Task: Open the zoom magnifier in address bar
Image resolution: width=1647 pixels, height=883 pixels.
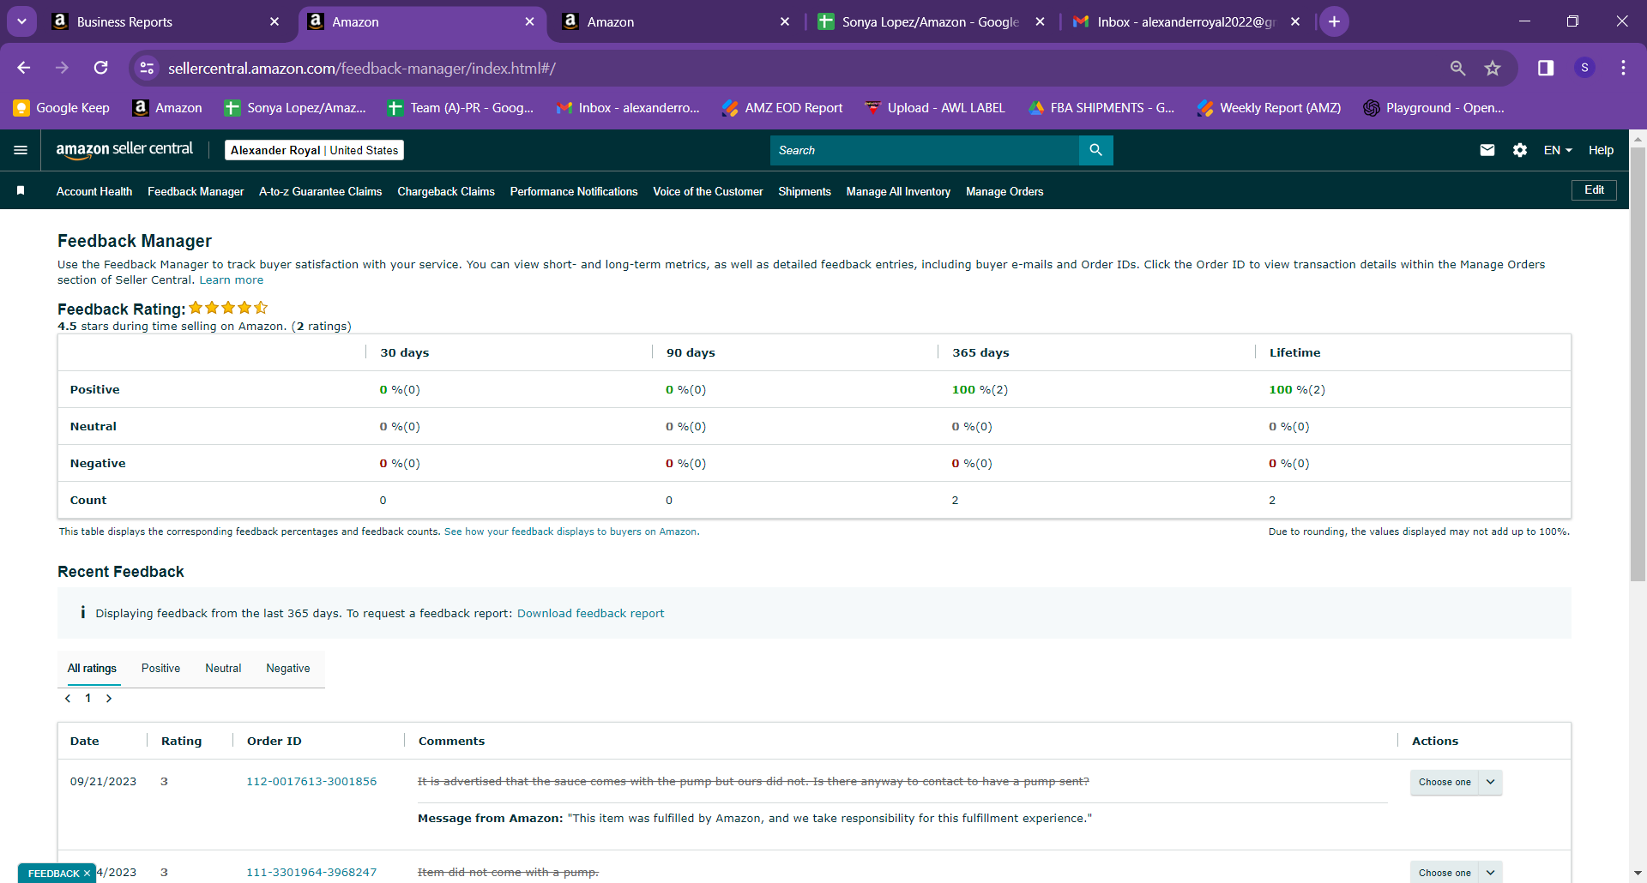Action: click(x=1457, y=68)
